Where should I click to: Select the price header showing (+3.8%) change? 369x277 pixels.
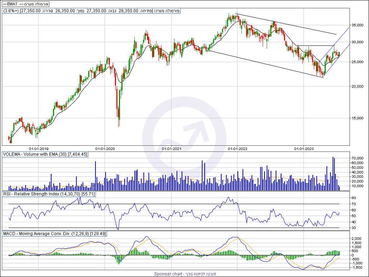click(91, 11)
